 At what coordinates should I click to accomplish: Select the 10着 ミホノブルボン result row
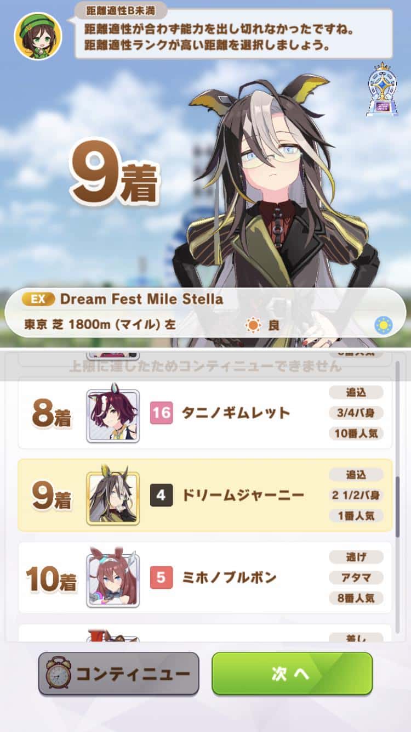click(x=205, y=577)
